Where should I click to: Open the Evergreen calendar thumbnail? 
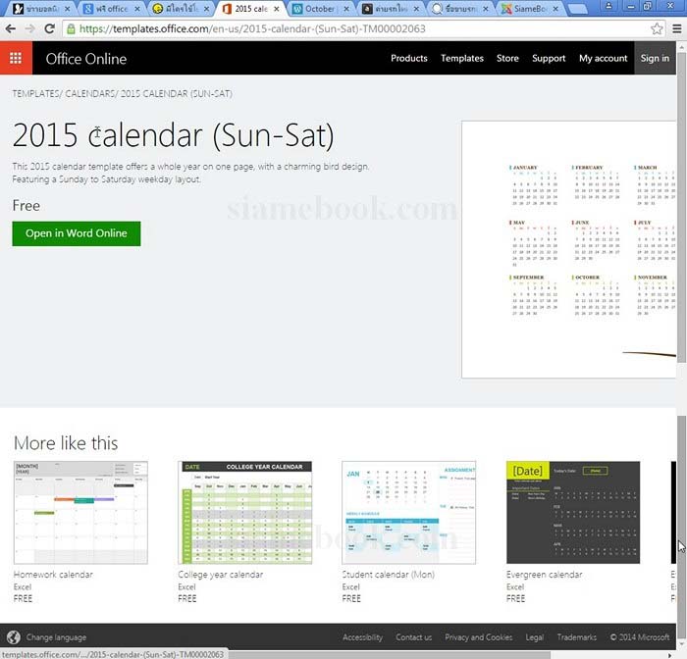coord(573,512)
